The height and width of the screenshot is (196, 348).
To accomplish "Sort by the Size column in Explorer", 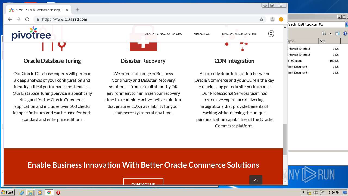I will pos(330,41).
